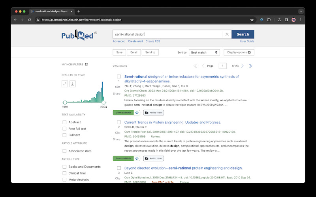Screen dimensions: 316x197
Task: Click the browser forward arrow
Action: point(23,20)
